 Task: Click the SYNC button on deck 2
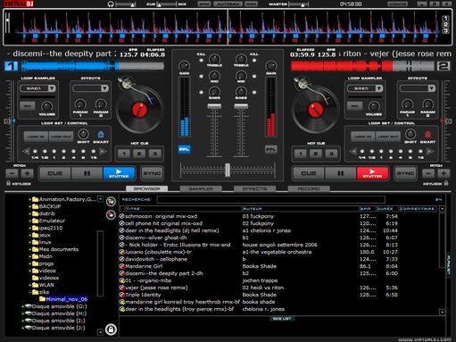(x=405, y=173)
